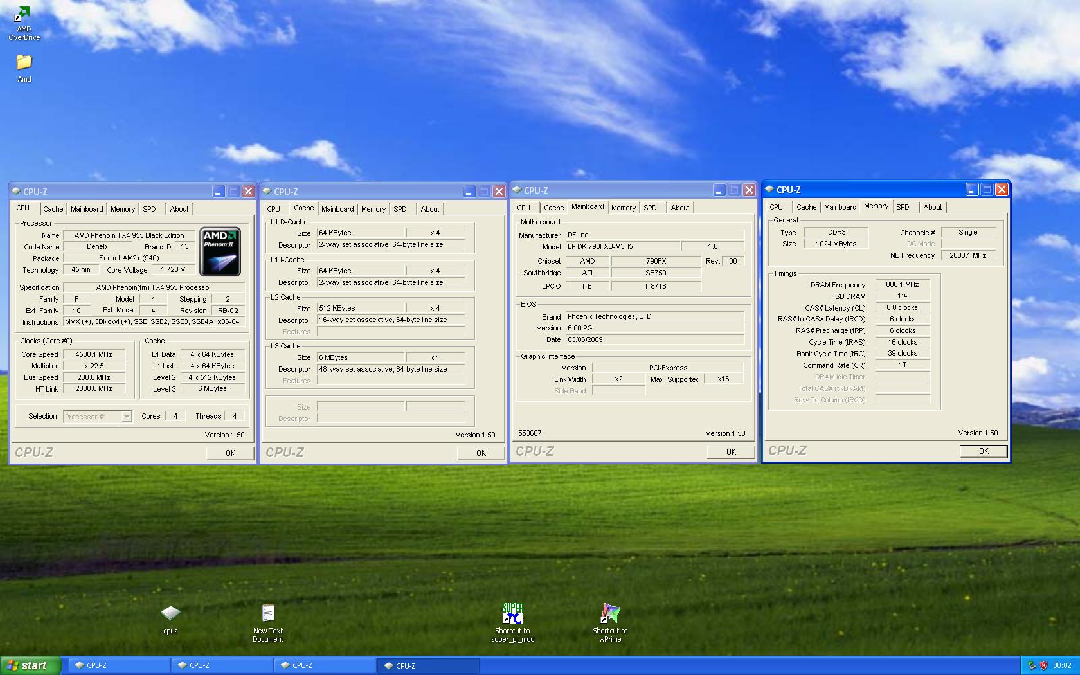The width and height of the screenshot is (1080, 675).
Task: Click Channels # Single value
Action: [968, 232]
